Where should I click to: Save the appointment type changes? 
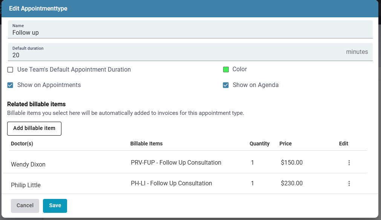55,206
